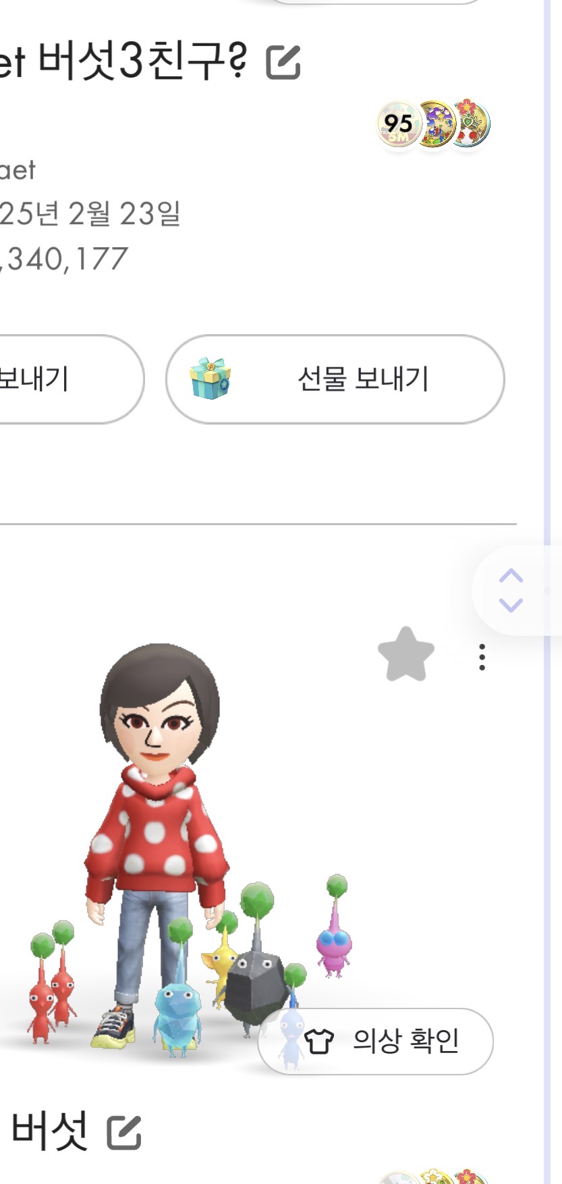This screenshot has width=562, height=1184.
Task: Check outfit via 의상 확인
Action: 376,1041
